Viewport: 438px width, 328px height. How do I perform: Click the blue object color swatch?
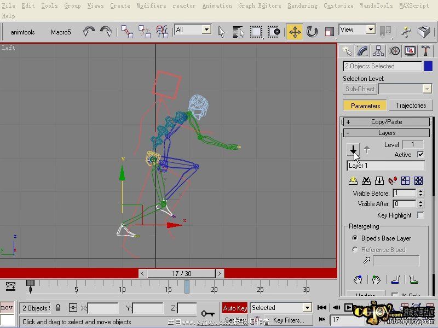(428, 66)
